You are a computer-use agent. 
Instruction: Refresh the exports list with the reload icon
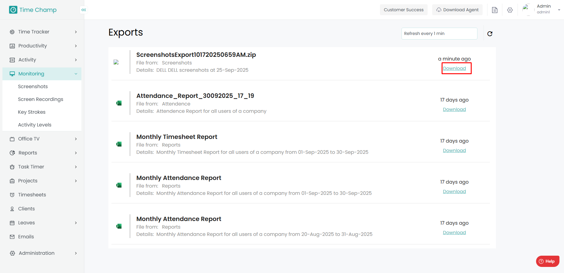click(490, 34)
